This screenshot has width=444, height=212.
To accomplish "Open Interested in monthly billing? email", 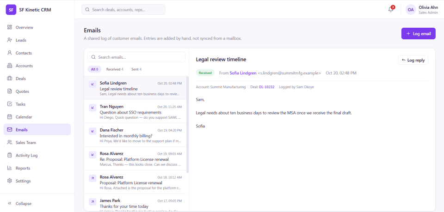I will pyautogui.click(x=136, y=135).
